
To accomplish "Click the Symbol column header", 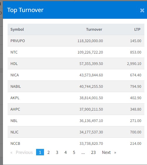I will [x=17, y=29].
